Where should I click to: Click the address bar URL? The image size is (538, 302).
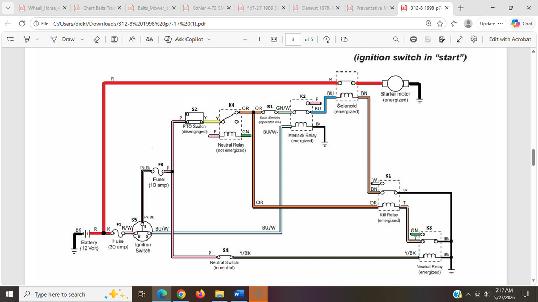click(129, 24)
